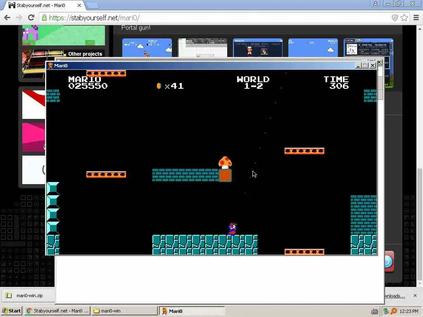Click the browser Back arrow
This screenshot has width=423, height=317.
point(7,18)
